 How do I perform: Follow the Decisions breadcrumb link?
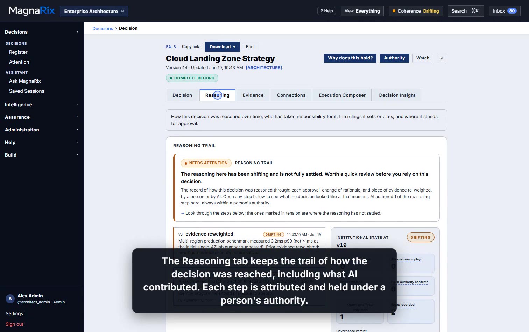pyautogui.click(x=103, y=28)
